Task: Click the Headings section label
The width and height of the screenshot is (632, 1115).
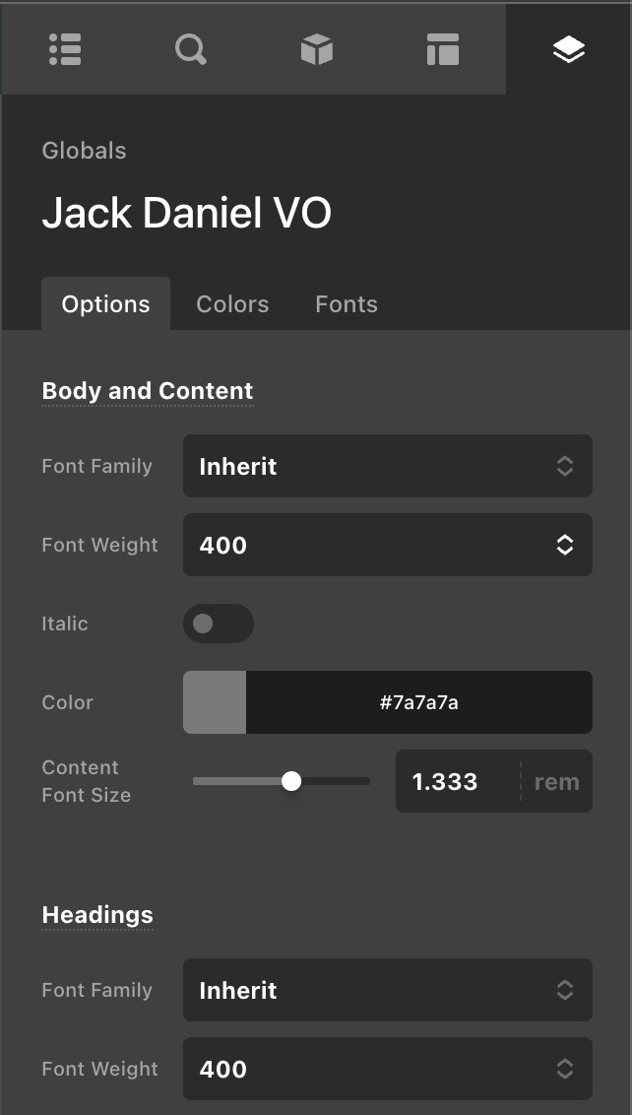Action: coord(97,915)
